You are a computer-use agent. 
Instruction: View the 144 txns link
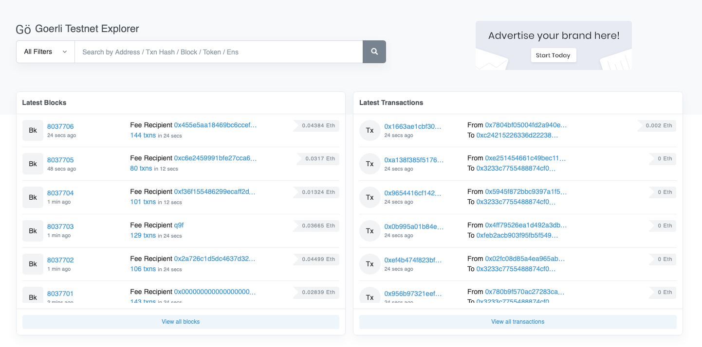(143, 135)
